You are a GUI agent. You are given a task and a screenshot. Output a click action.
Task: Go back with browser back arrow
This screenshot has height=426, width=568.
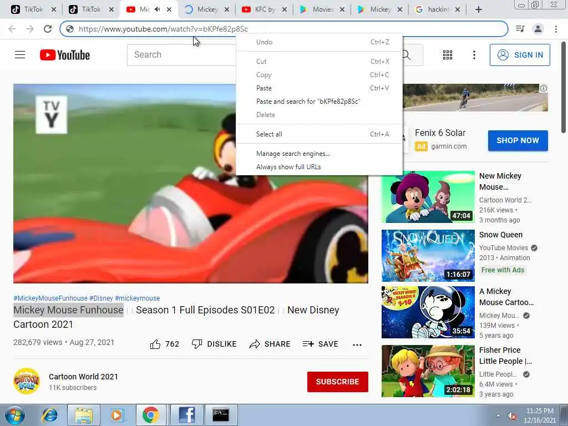point(12,29)
